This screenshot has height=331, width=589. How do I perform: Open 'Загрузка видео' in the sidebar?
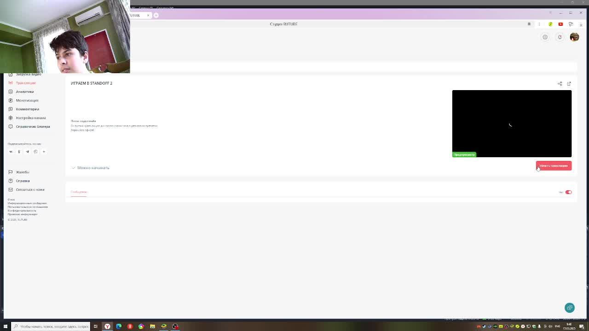pos(29,74)
